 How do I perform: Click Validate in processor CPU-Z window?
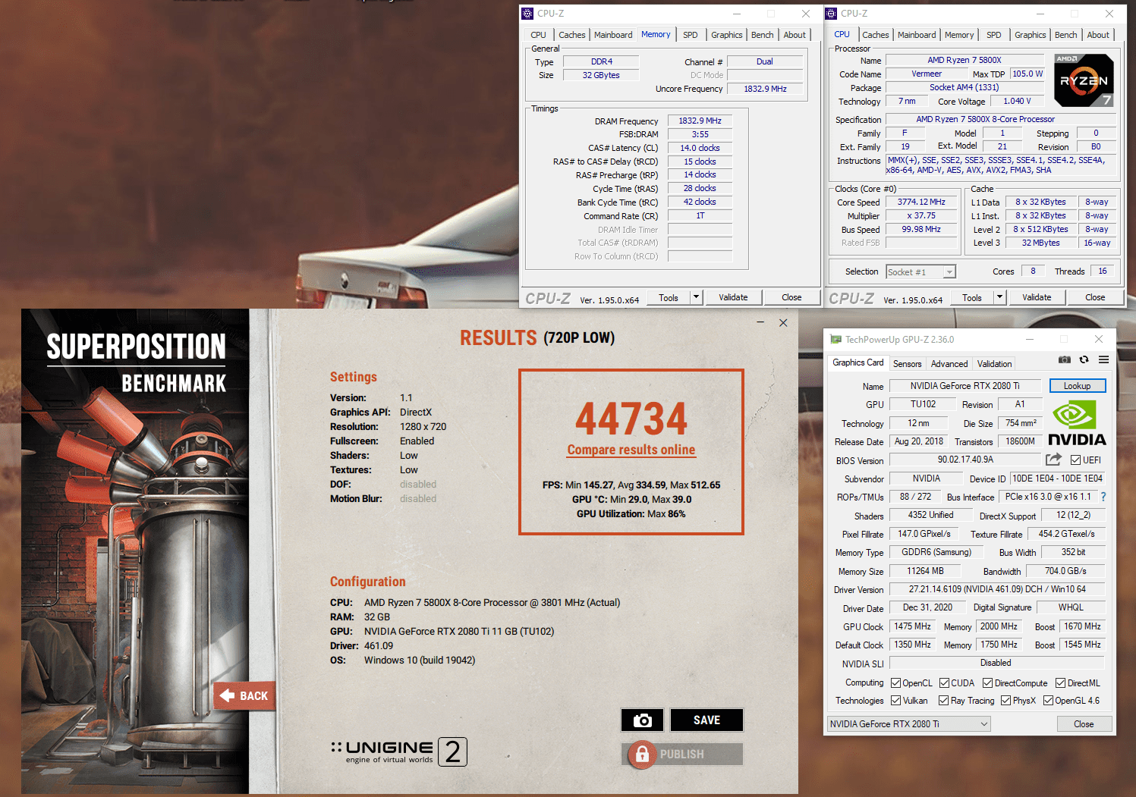click(1037, 297)
